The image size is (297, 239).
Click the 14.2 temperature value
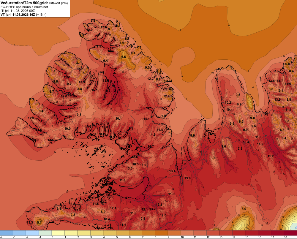click(152, 135)
